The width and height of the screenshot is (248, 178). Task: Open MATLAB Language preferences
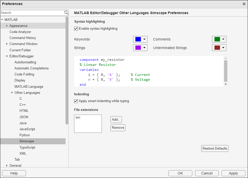pyautogui.click(x=29, y=87)
